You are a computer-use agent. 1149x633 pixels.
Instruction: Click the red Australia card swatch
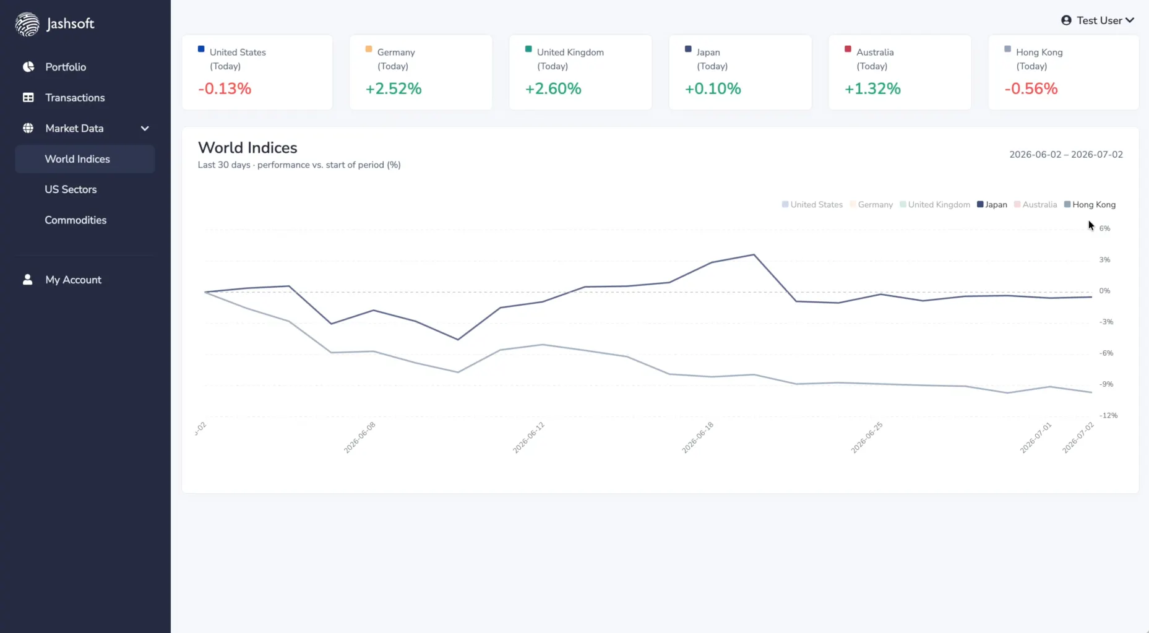coord(848,49)
